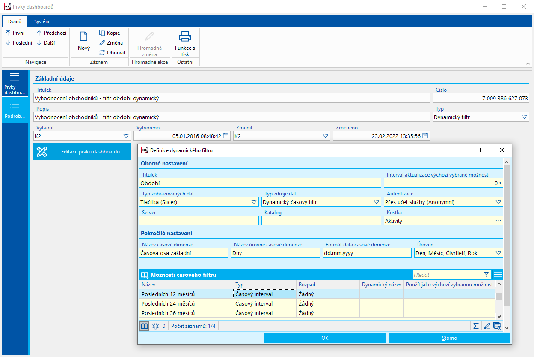Click the OK button in the dialog

pos(325,338)
